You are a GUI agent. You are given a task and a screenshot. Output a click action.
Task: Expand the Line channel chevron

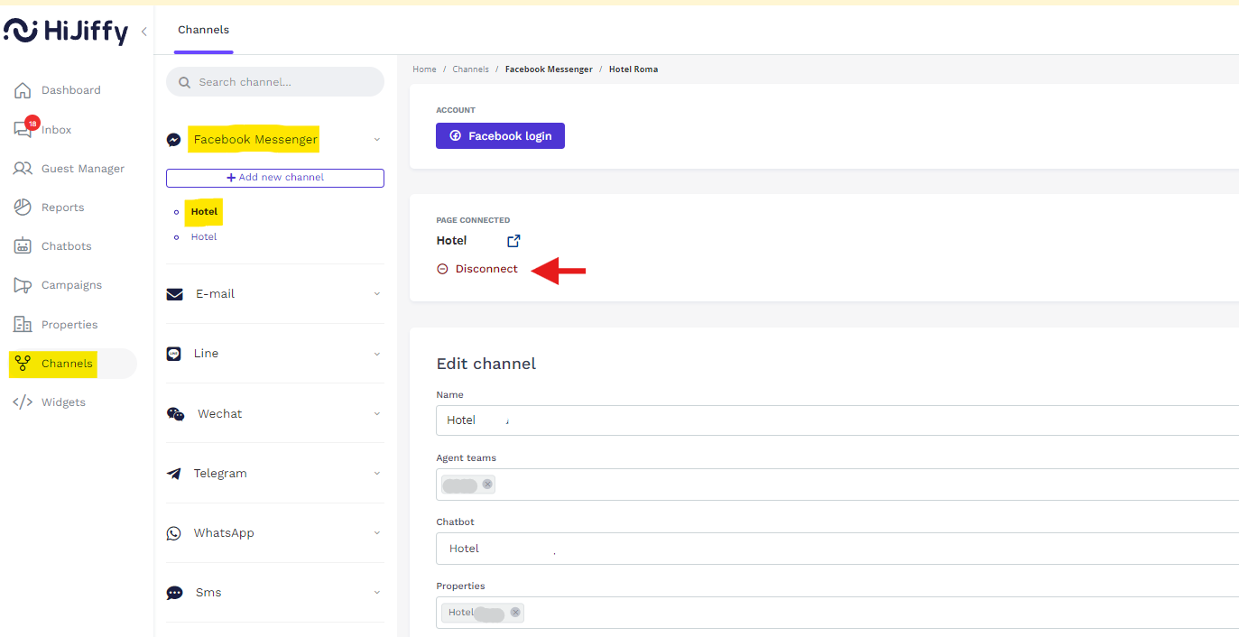point(377,354)
